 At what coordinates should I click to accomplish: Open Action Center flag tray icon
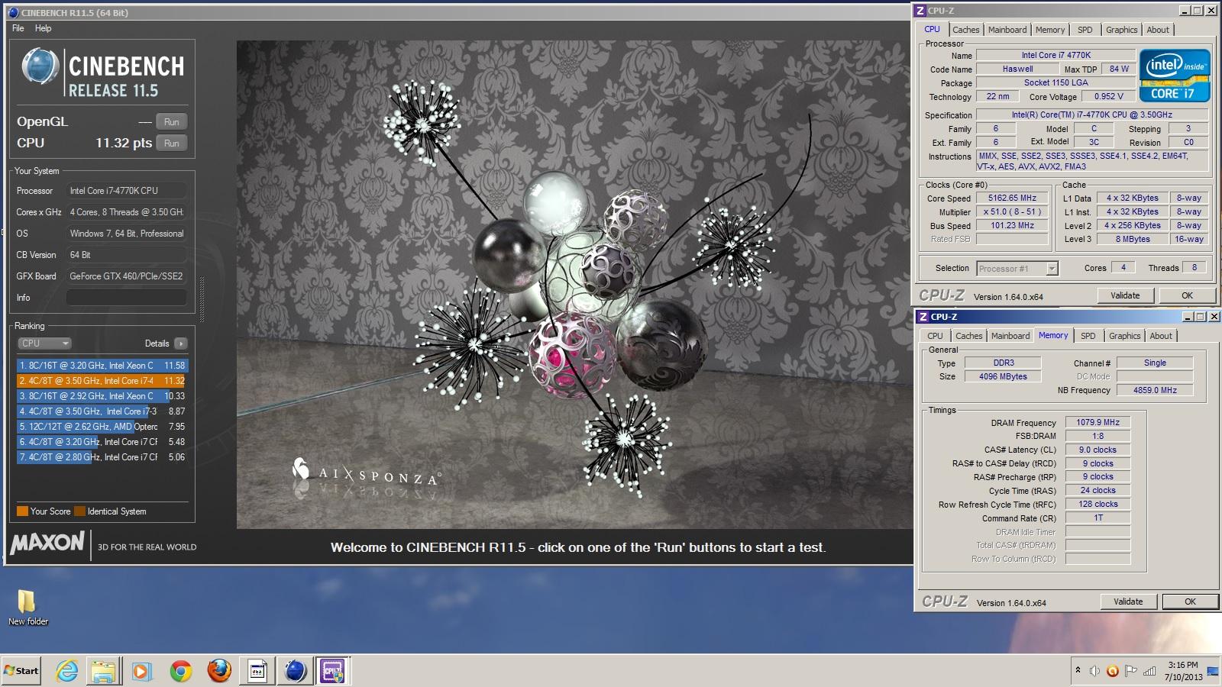coord(1131,671)
